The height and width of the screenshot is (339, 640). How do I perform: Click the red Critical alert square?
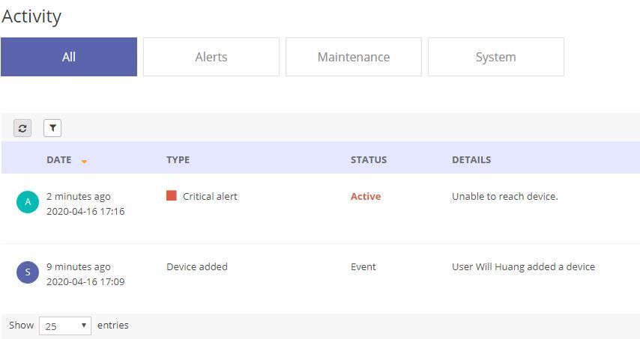[172, 195]
